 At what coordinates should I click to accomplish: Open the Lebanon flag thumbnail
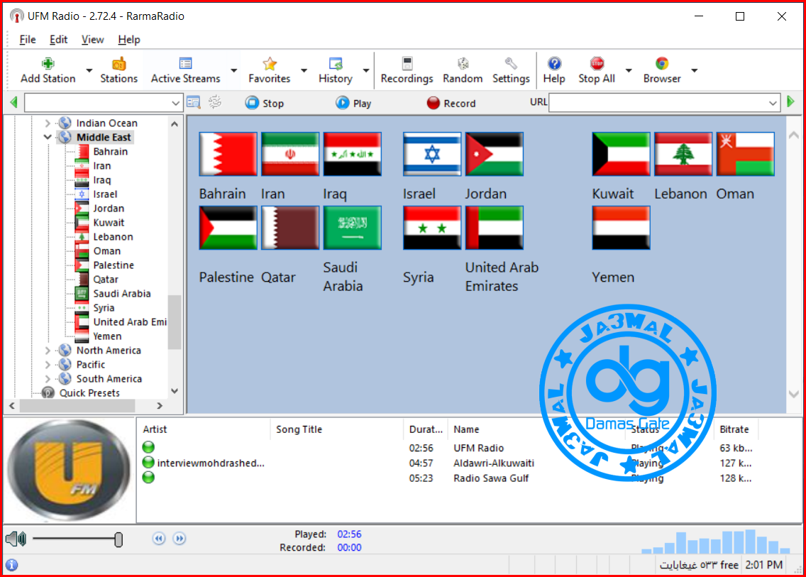click(683, 154)
